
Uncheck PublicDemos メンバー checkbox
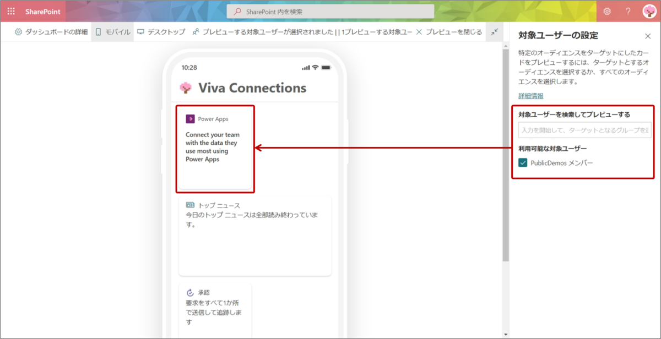point(523,163)
